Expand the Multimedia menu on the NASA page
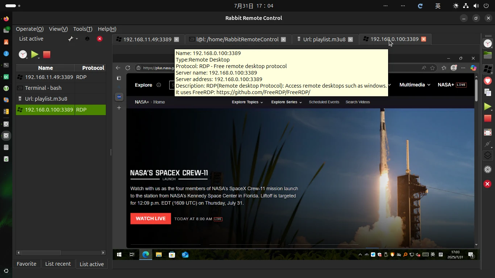 [x=415, y=85]
